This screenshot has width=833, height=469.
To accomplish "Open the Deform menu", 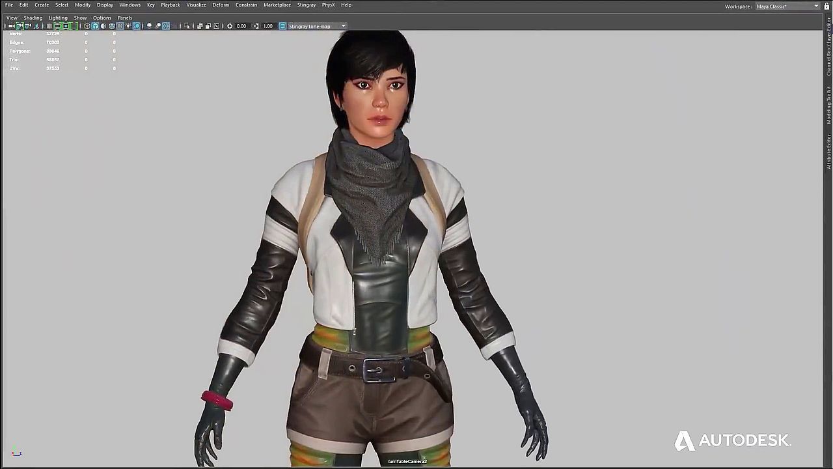I will 221,5.
